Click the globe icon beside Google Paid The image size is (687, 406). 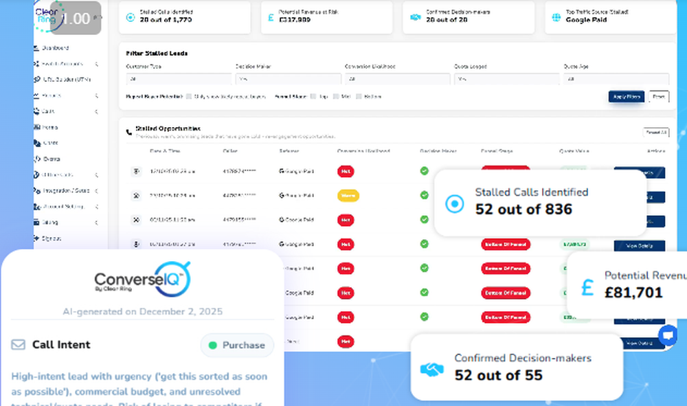tap(556, 19)
